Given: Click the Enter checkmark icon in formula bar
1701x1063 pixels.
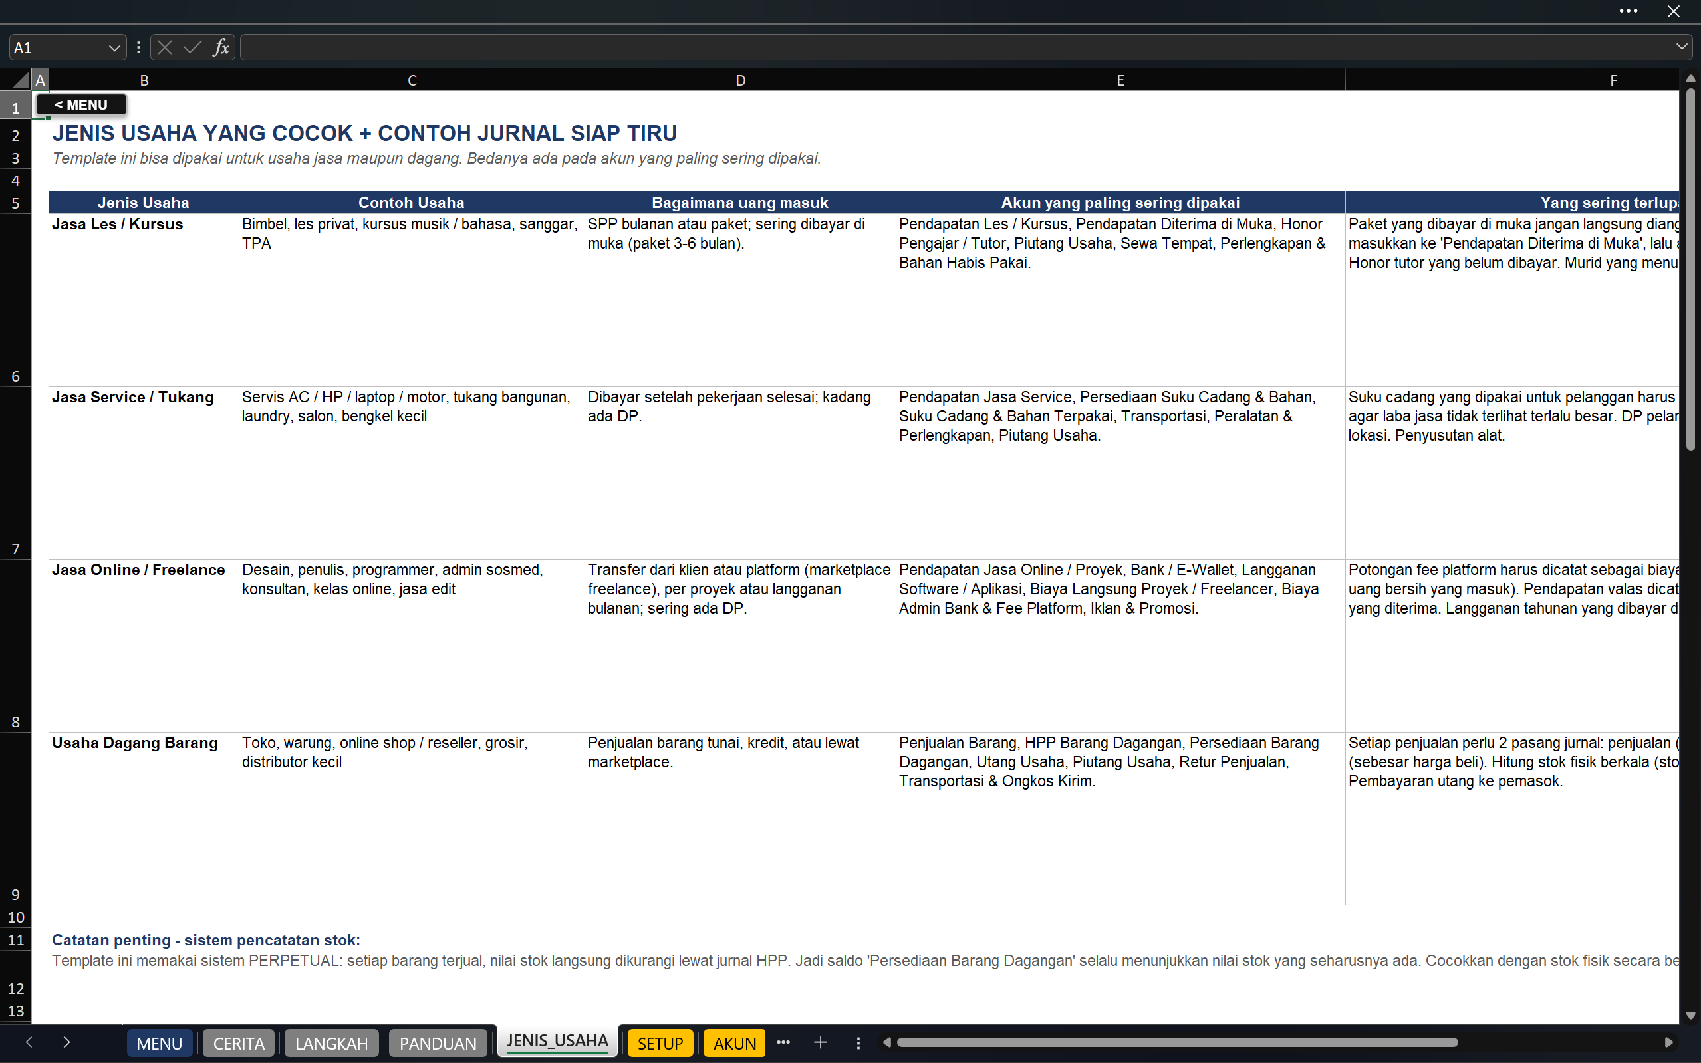Looking at the screenshot, I should 193,47.
